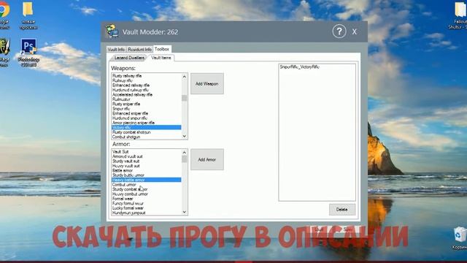Image resolution: width=467 pixels, height=263 pixels.
Task: Open the help question mark button
Action: [x=339, y=31]
